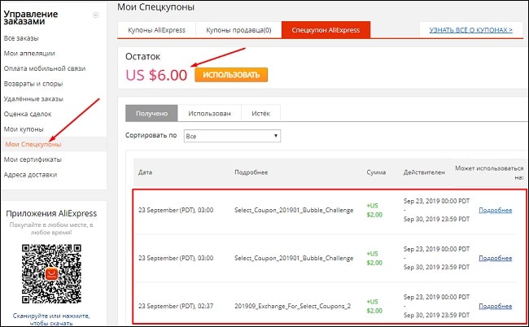Click the Мои Спецкупоны page title

coord(156,7)
